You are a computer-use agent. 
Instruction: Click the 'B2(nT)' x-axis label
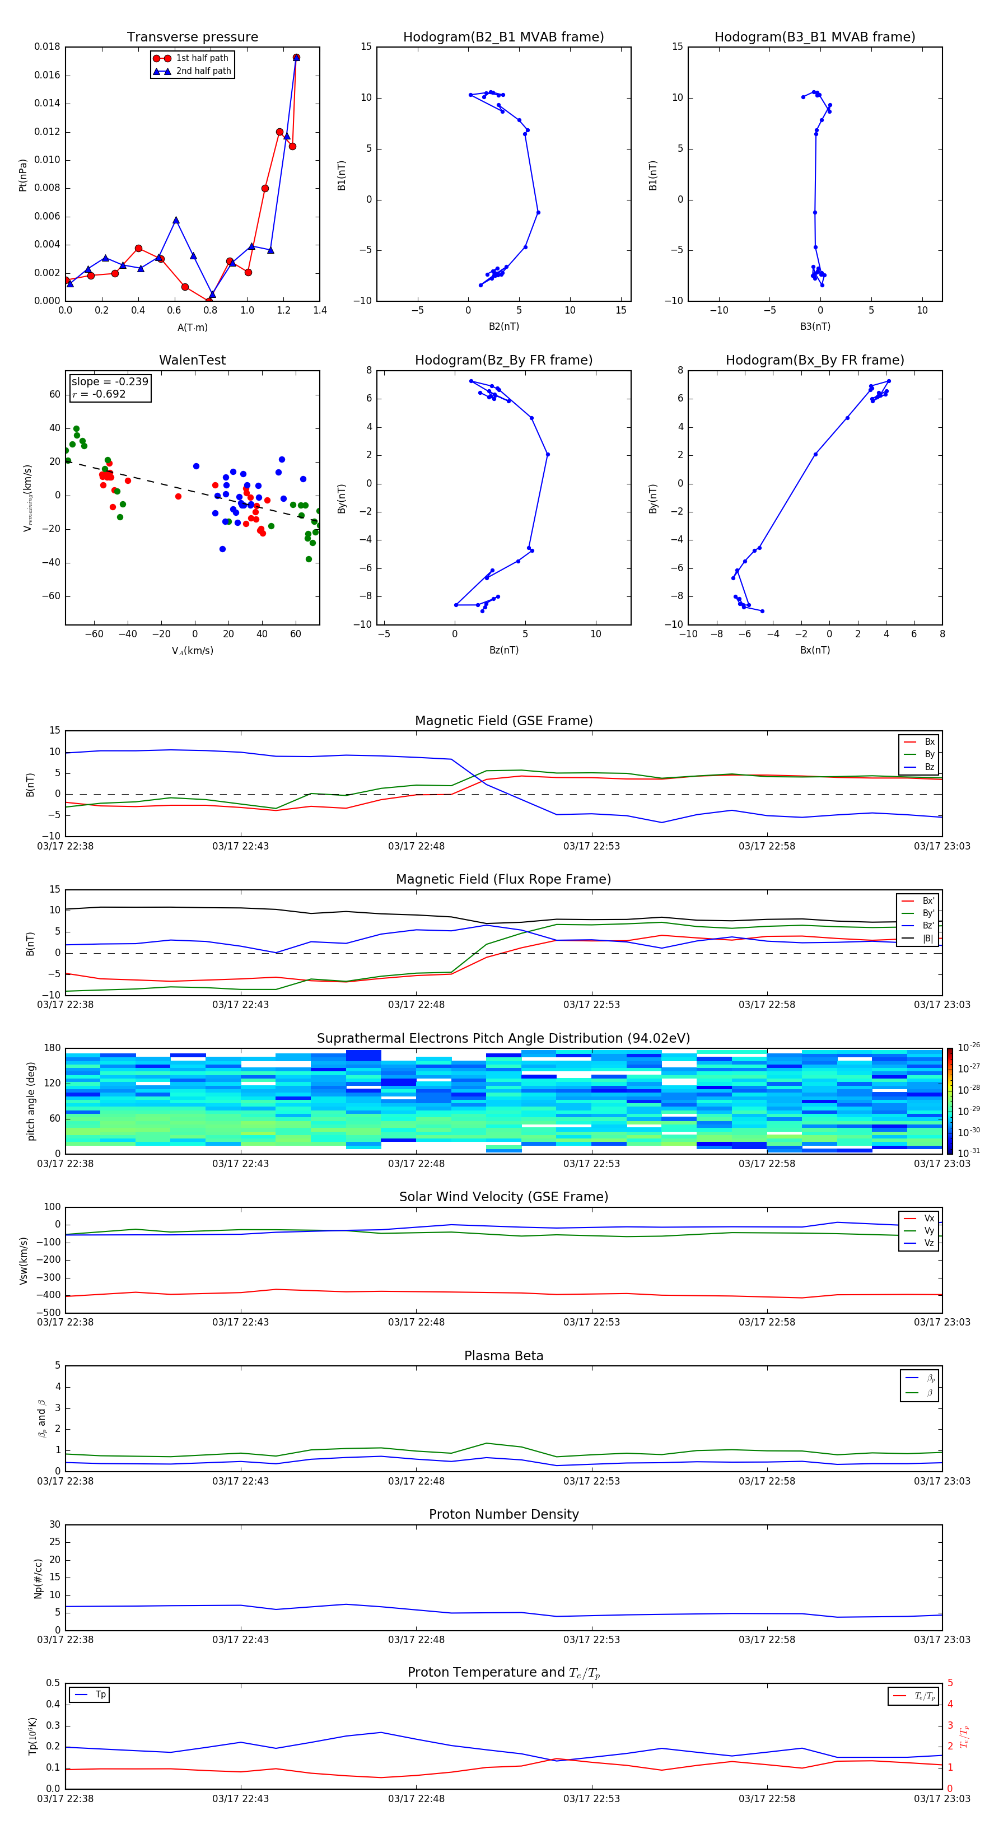[503, 326]
